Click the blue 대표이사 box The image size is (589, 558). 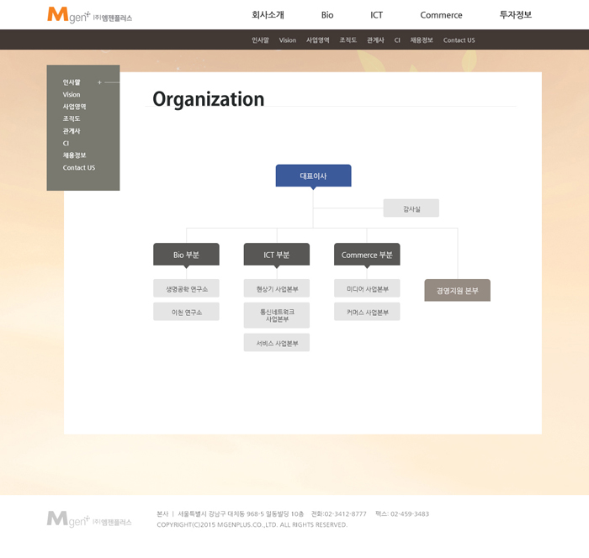(313, 176)
